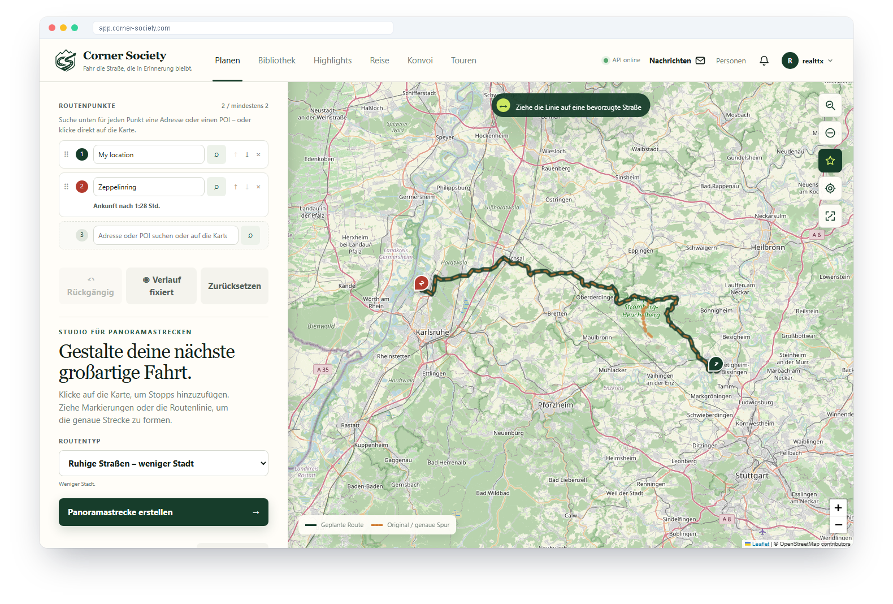Zoom in with Leaflet plus button
The width and height of the screenshot is (893, 604).
click(x=838, y=508)
